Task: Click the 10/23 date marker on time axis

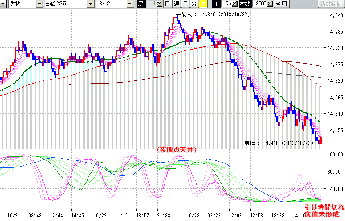Action: tap(192, 215)
